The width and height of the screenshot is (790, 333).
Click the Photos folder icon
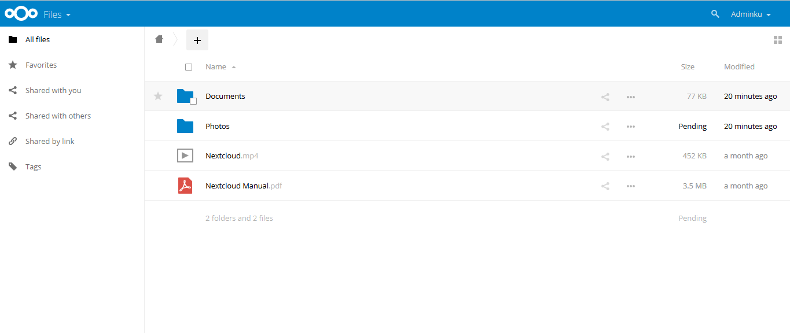pos(185,126)
